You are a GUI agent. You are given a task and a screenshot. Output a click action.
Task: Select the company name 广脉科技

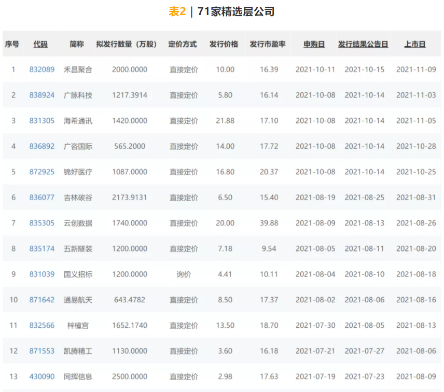tap(78, 95)
